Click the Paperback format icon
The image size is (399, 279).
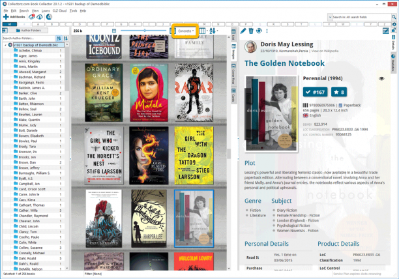340,105
